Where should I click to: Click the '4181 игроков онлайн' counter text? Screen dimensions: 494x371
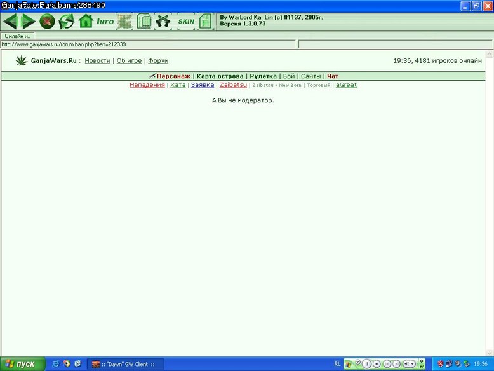pos(448,60)
